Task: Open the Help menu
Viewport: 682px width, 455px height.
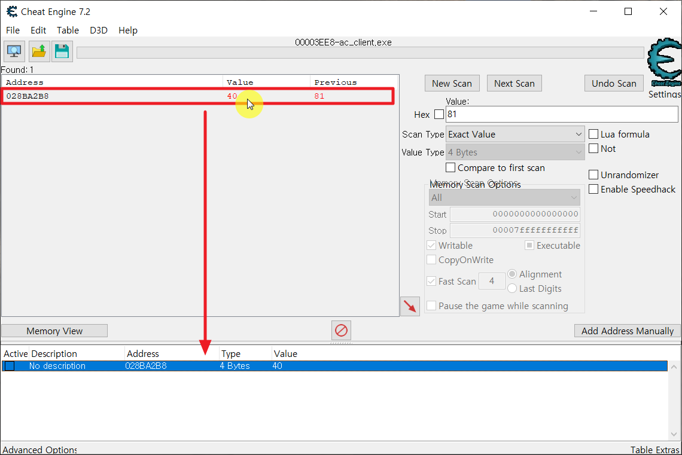Action: pyautogui.click(x=128, y=30)
